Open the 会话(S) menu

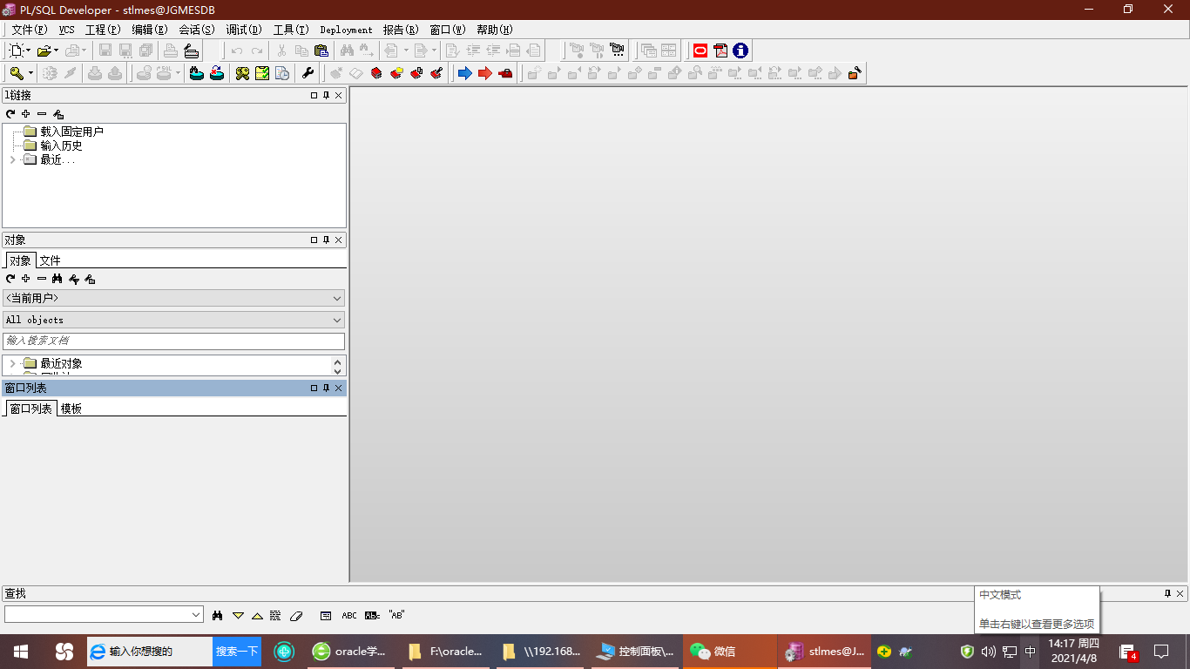point(197,30)
